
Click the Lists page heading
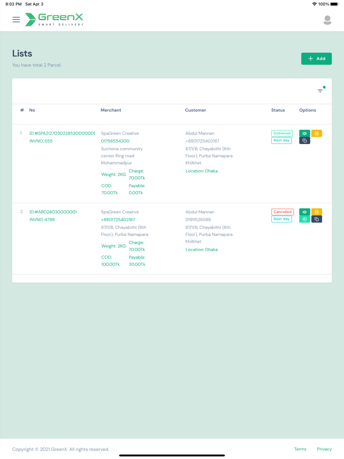point(22,53)
